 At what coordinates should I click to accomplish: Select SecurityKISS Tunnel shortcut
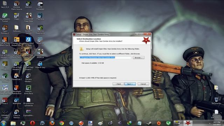point(5,17)
